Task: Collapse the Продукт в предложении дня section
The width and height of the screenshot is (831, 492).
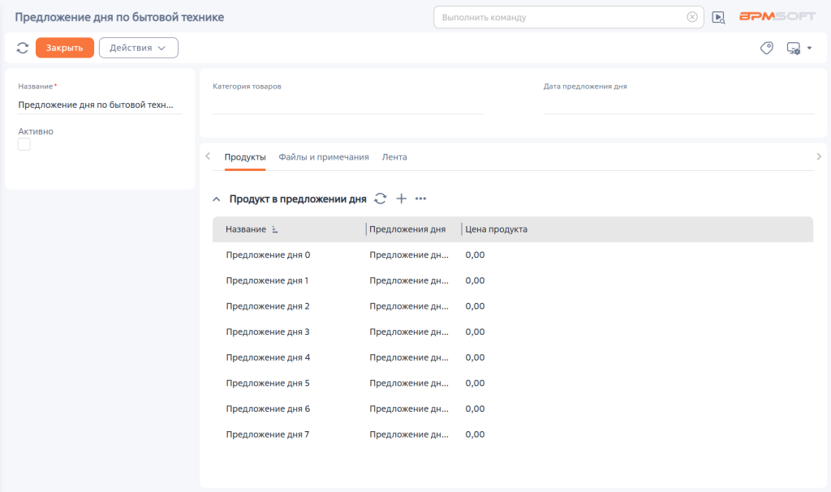Action: point(217,199)
